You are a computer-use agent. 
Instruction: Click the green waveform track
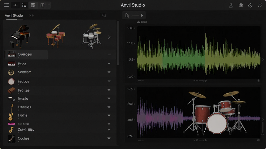coord(199,52)
